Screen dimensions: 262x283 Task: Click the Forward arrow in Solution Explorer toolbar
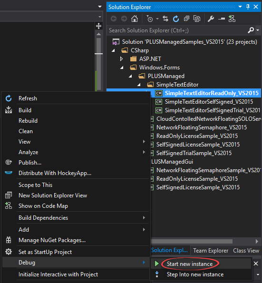124,19
